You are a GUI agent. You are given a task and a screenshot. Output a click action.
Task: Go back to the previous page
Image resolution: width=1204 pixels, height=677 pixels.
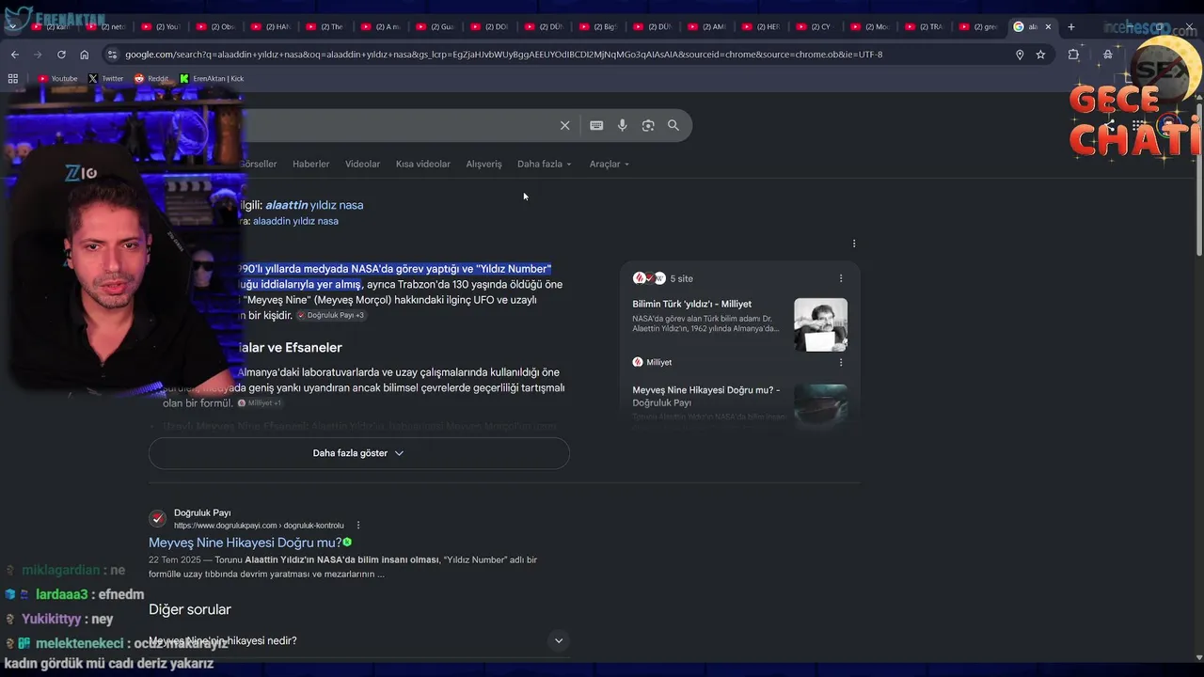pyautogui.click(x=14, y=55)
